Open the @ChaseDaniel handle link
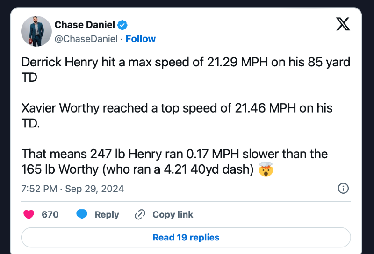Viewport: 374px width, 254px height. [x=86, y=39]
